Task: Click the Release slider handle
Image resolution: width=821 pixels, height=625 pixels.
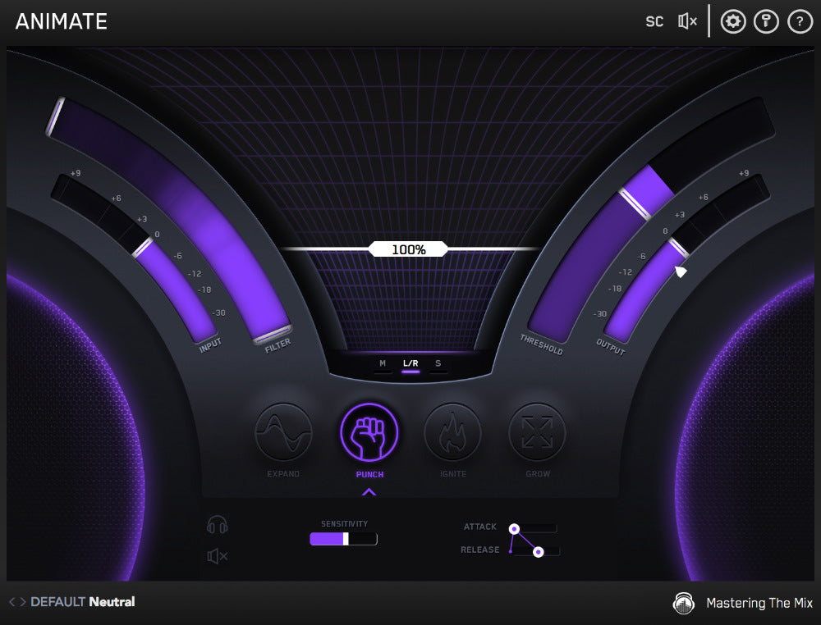Action: (x=539, y=552)
